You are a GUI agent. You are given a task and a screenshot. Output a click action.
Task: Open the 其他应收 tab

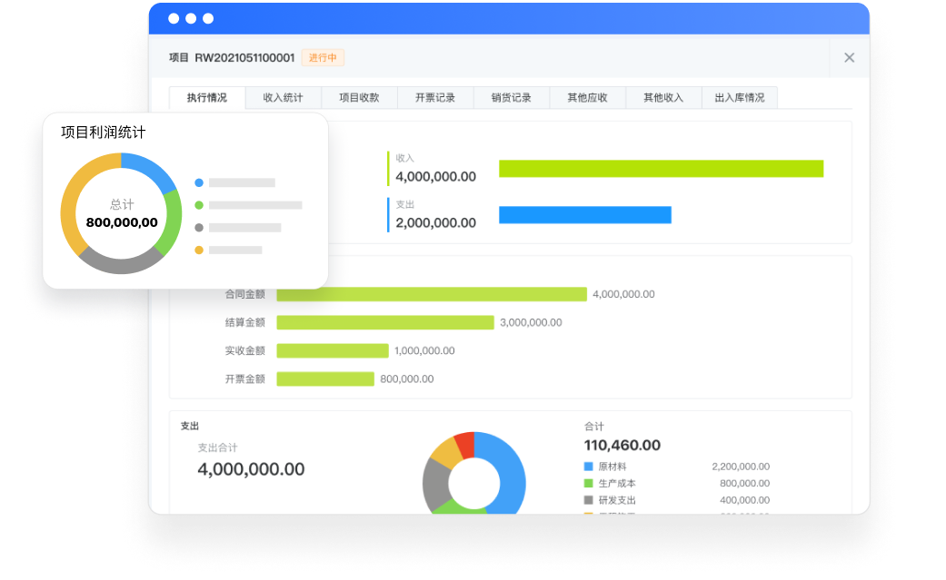point(587,98)
